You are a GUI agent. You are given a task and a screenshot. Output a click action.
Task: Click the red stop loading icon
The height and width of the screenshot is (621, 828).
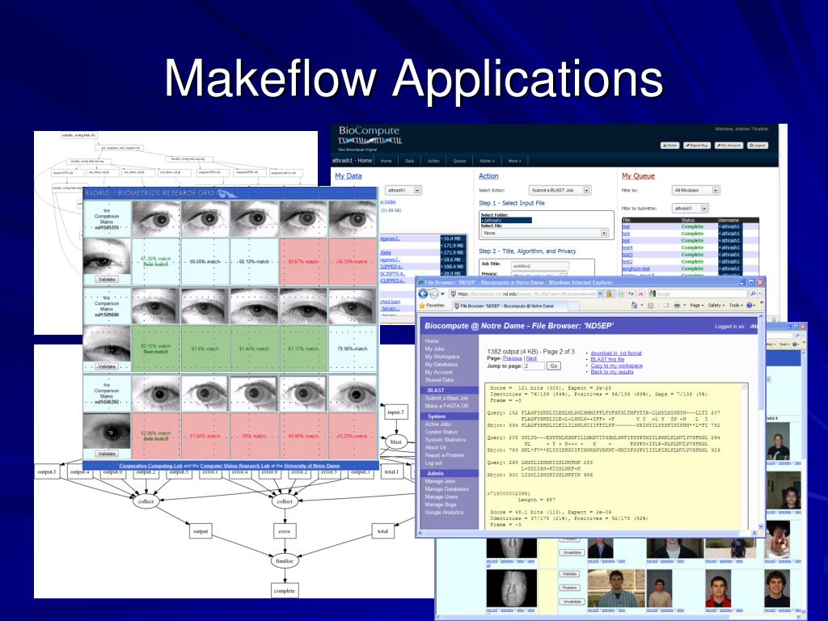click(640, 294)
